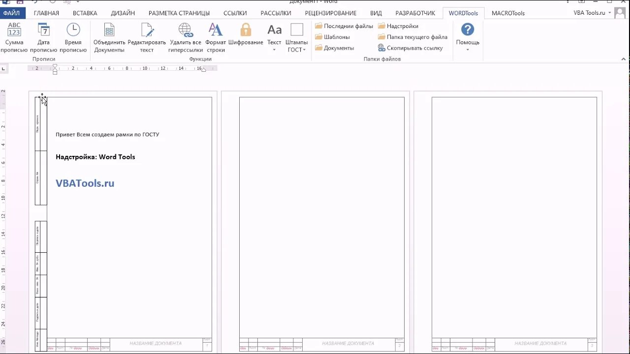The height and width of the screenshot is (354, 630).
Task: Open Объединить Документы tool
Action: coord(109,38)
